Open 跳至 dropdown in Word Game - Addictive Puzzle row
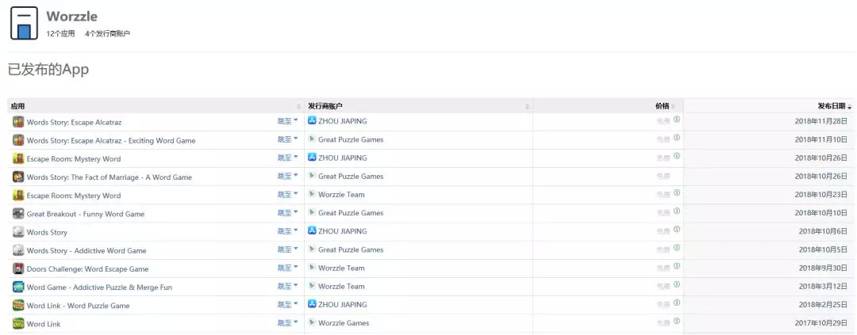Screen dimensions: 857x335 [x=287, y=286]
